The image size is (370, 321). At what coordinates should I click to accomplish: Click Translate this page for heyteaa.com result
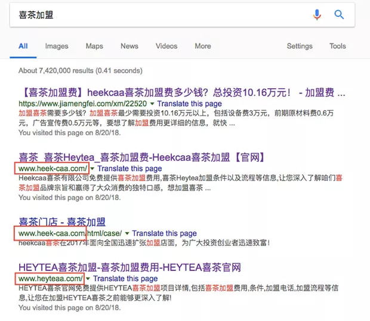[125, 278]
